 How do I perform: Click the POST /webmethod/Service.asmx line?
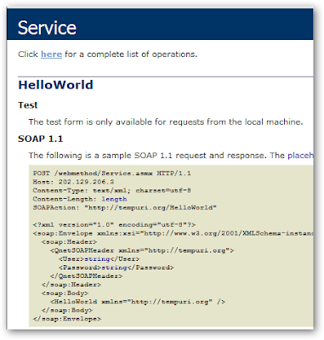pyautogui.click(x=112, y=173)
